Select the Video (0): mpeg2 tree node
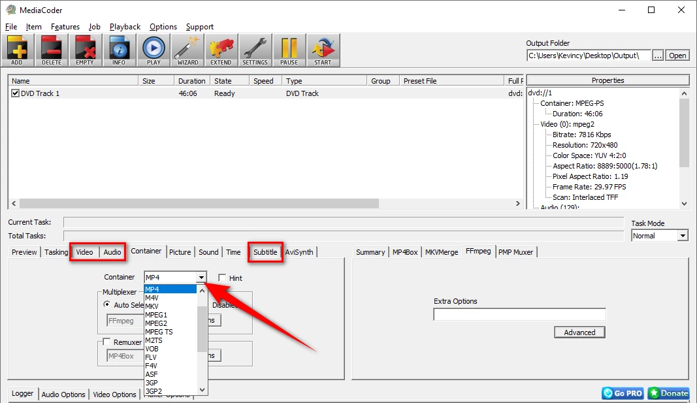 (x=567, y=124)
